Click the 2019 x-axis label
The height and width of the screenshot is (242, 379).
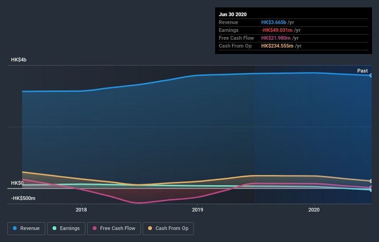point(198,210)
